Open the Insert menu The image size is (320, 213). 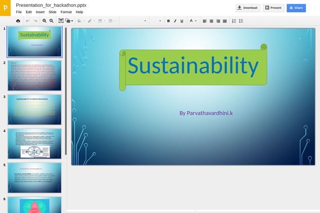(x=40, y=12)
